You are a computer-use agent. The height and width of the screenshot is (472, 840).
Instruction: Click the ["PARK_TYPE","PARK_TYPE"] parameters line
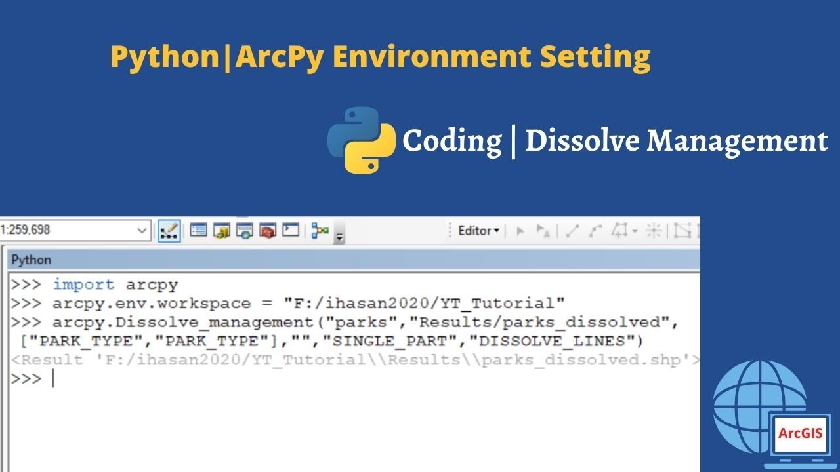coord(333,341)
